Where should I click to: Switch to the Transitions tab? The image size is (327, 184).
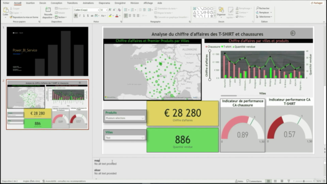click(72, 3)
